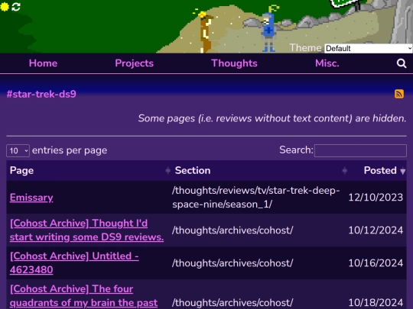This screenshot has width=413, height=309.
Task: Open the Misc. menu item
Action: 327,63
